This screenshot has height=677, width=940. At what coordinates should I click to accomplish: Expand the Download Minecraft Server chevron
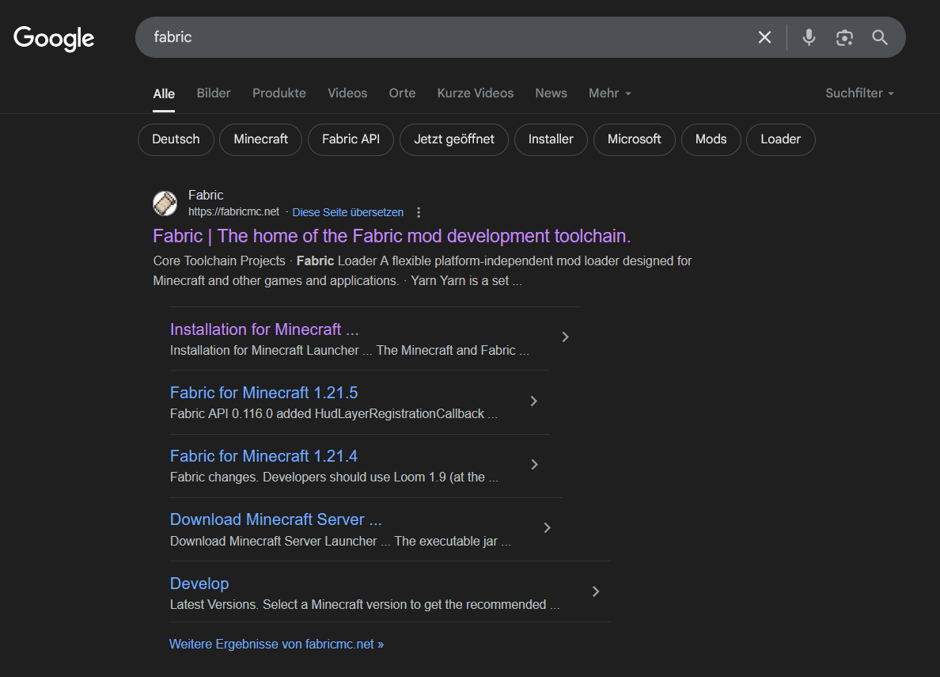548,528
